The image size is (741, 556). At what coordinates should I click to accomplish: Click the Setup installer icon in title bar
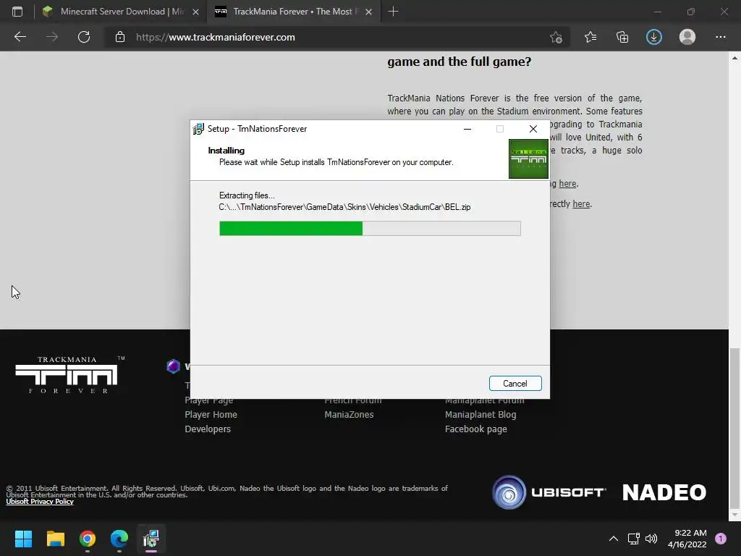[198, 129]
